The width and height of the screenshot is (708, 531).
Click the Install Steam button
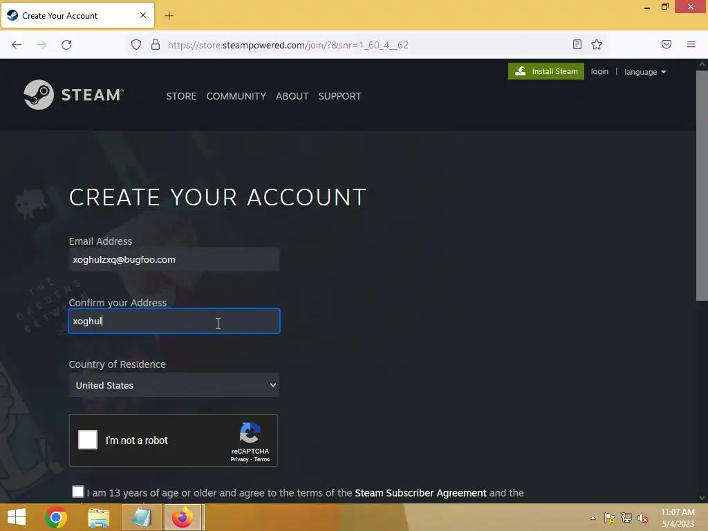[546, 71]
